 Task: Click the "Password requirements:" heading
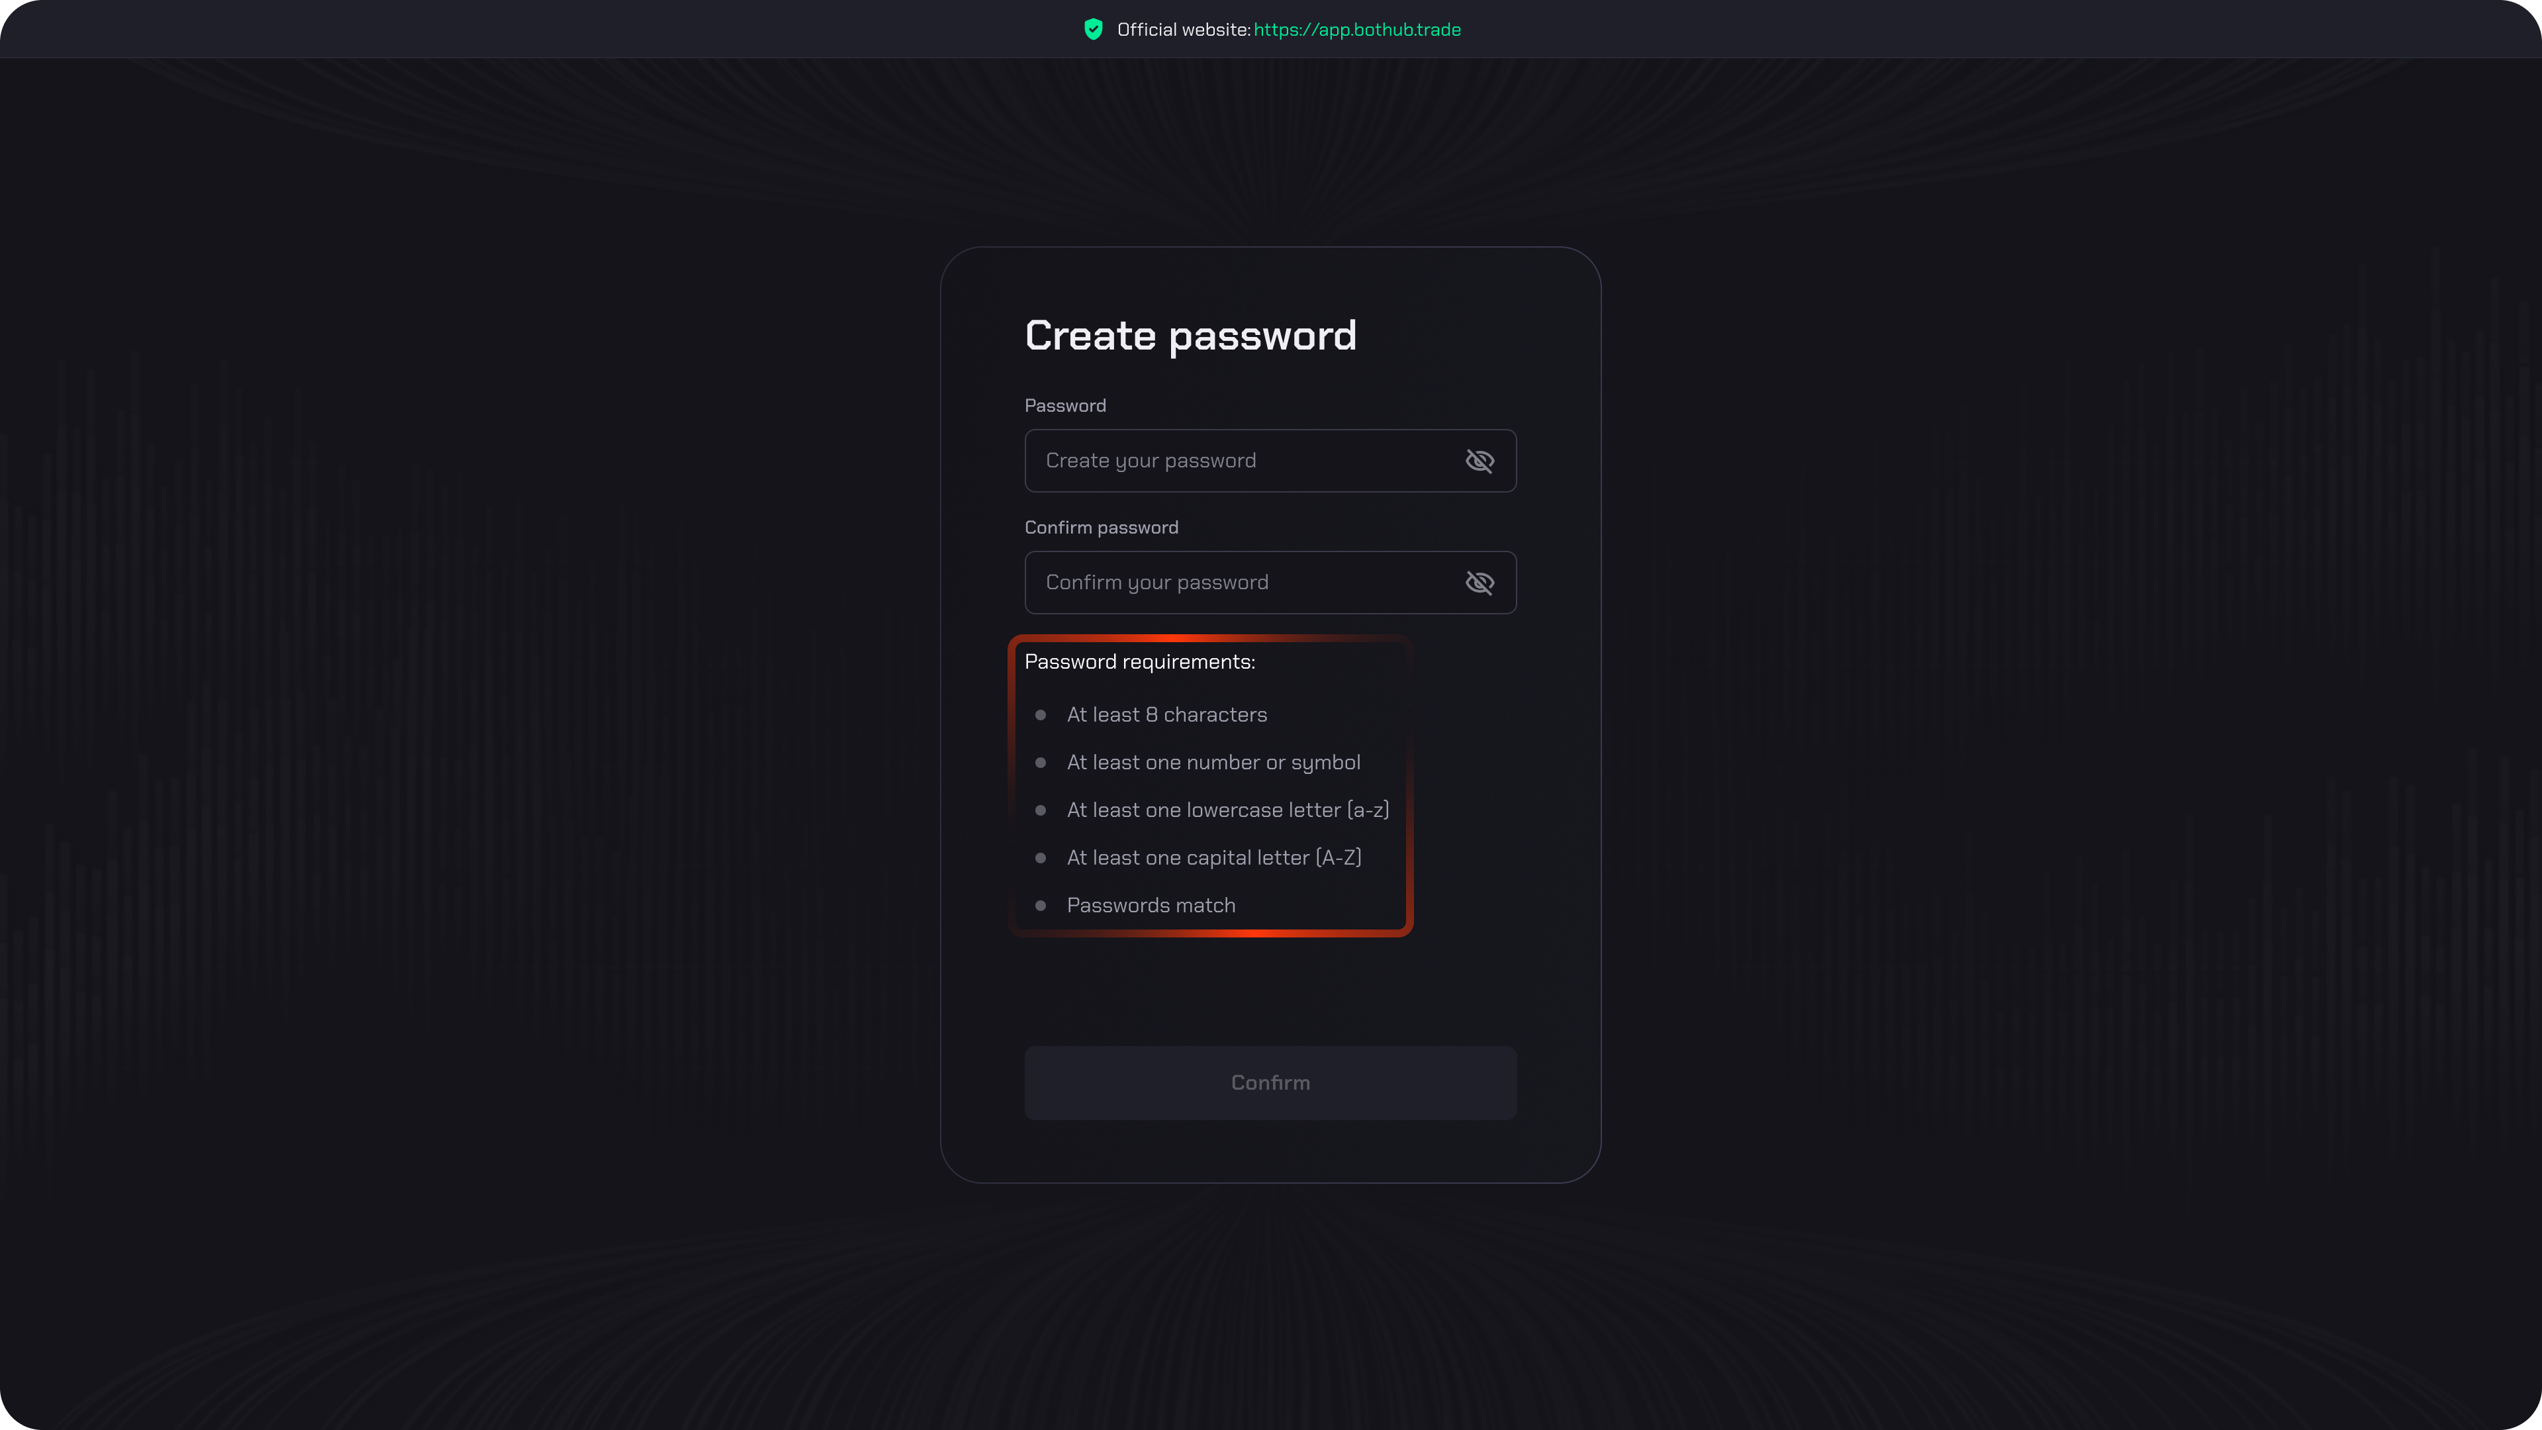[1140, 662]
